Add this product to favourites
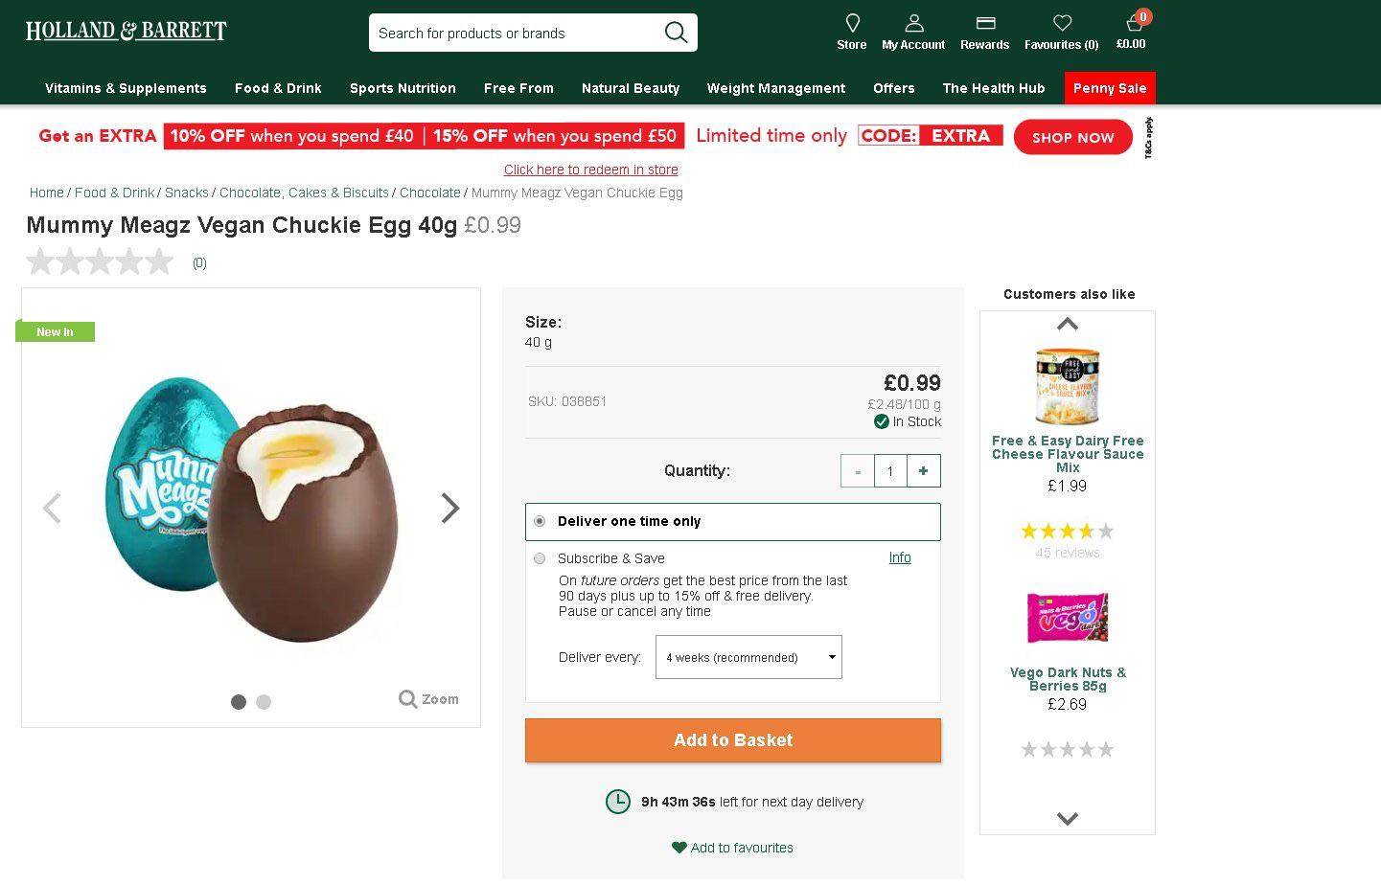Viewport: 1381px width, 885px height. (732, 848)
